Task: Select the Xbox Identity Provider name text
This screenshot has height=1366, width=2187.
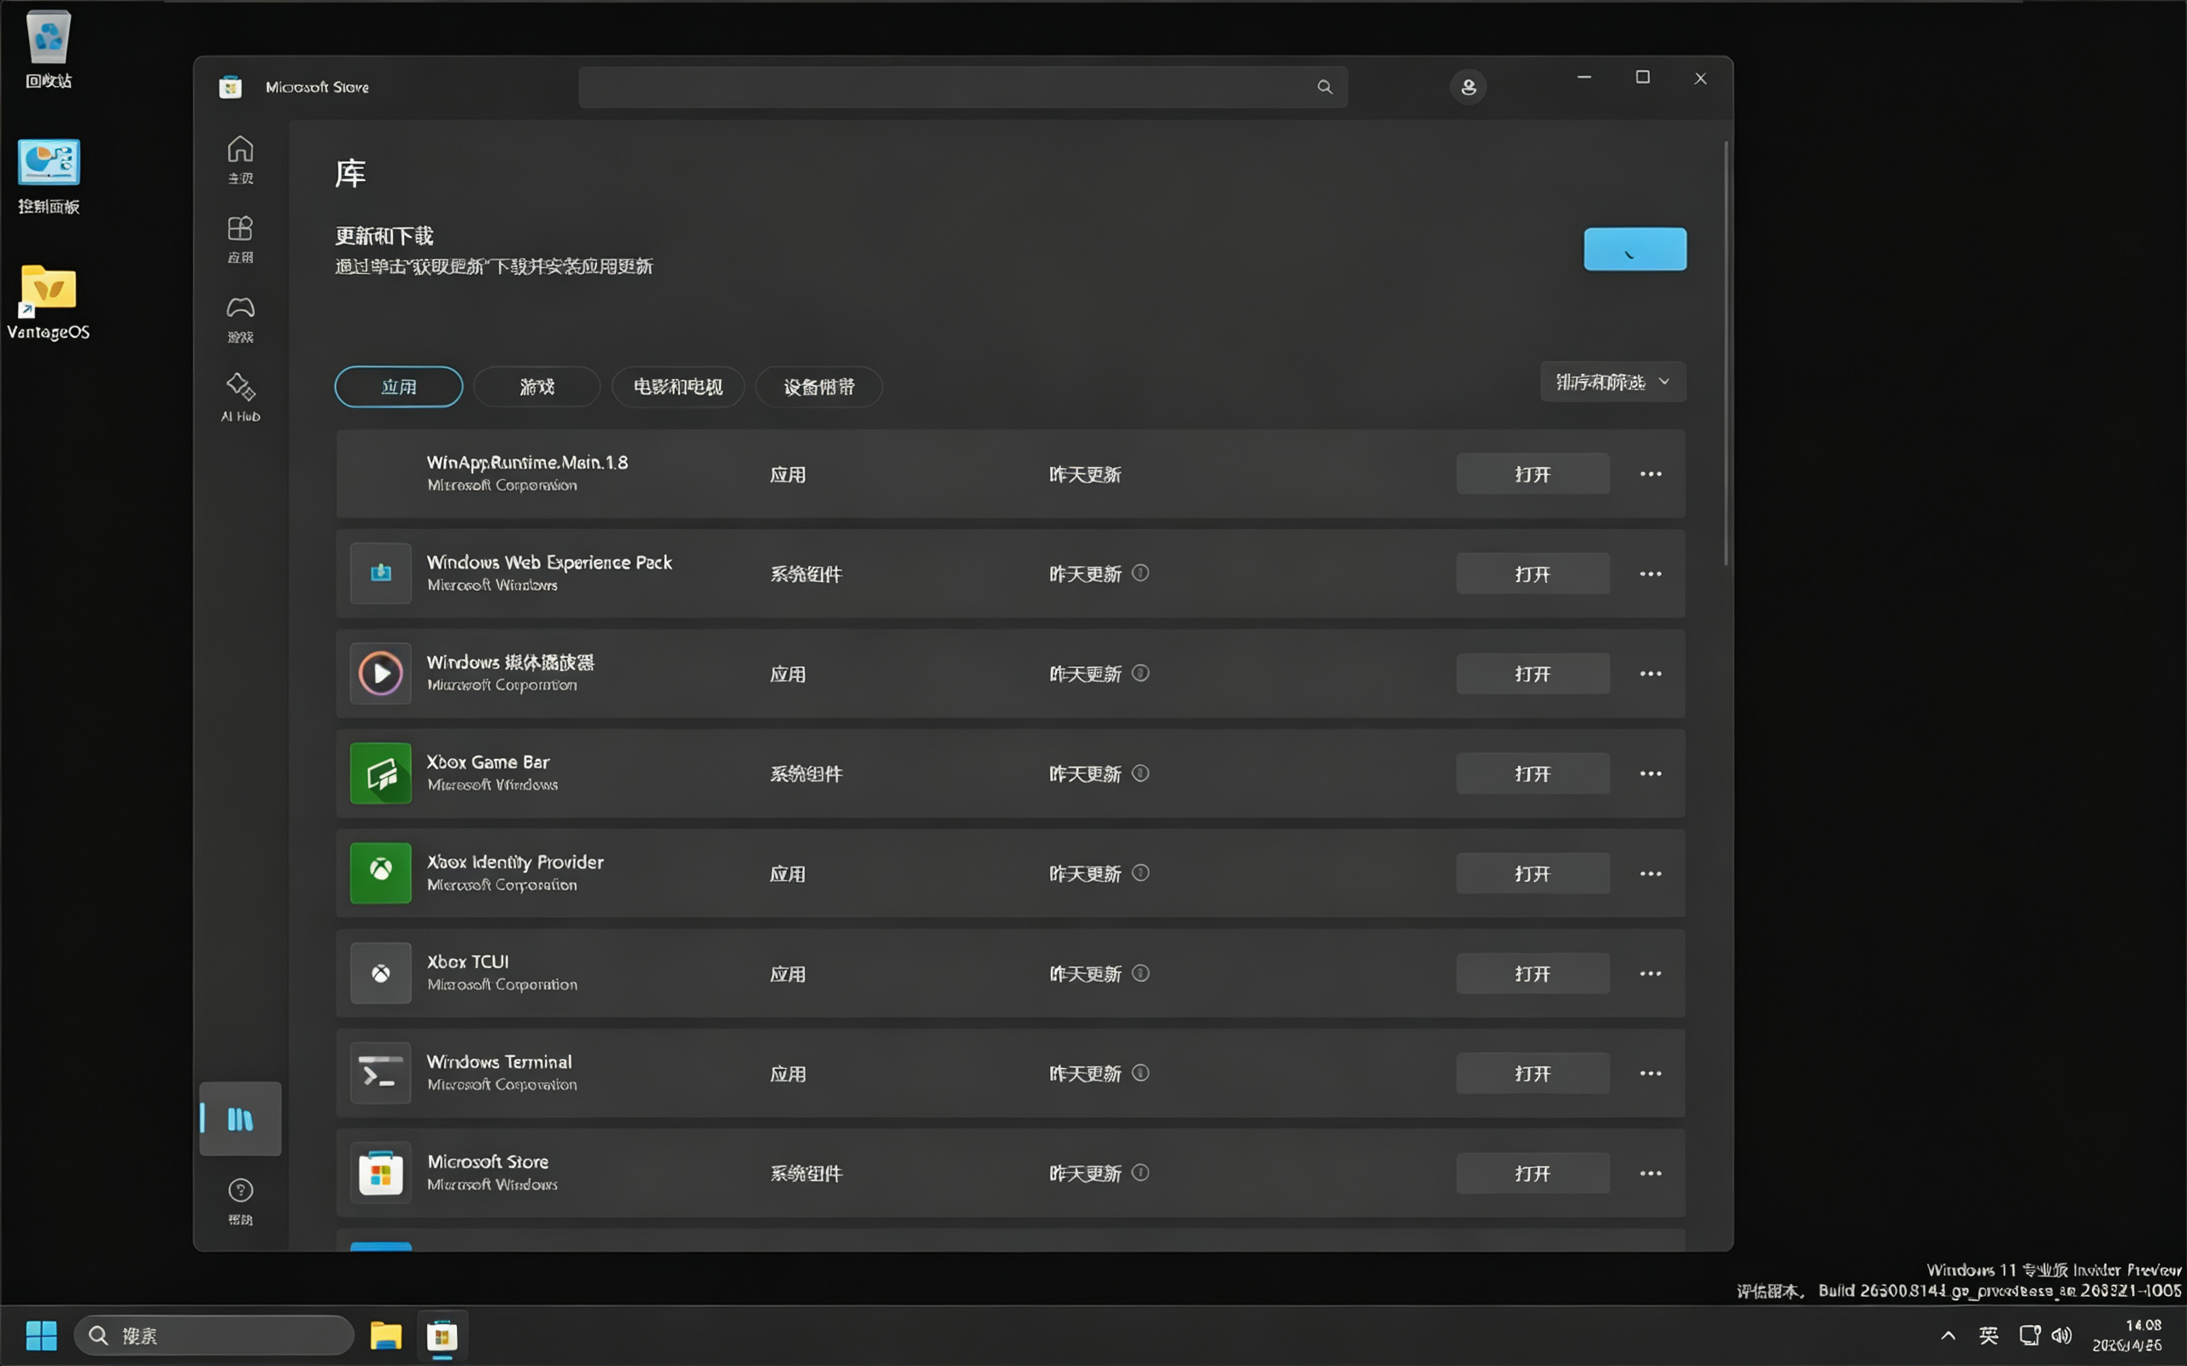Action: click(515, 862)
